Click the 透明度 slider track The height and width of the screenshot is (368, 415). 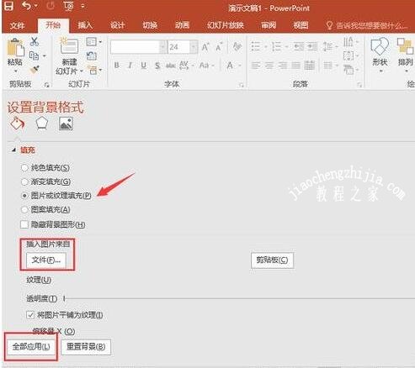(239, 299)
